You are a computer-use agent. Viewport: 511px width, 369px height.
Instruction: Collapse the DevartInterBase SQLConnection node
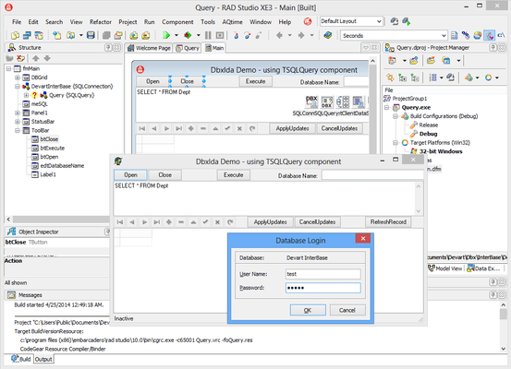18,86
